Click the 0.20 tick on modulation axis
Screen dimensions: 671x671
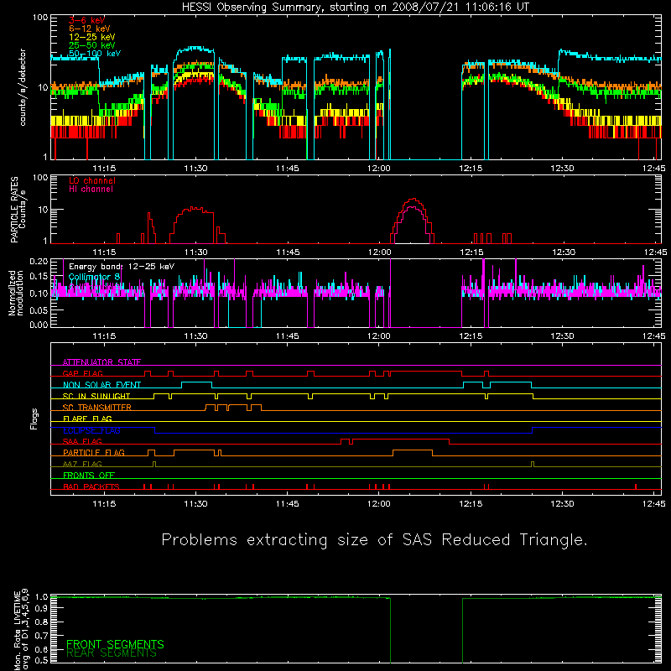coord(39,262)
